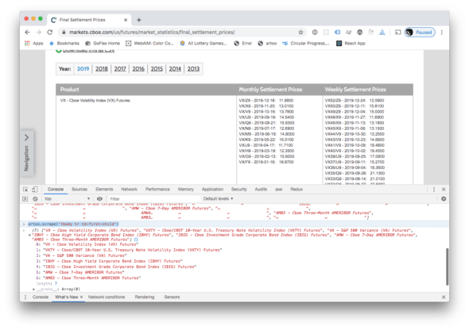
Task: Switch to the Sources tab
Action: tap(79, 190)
